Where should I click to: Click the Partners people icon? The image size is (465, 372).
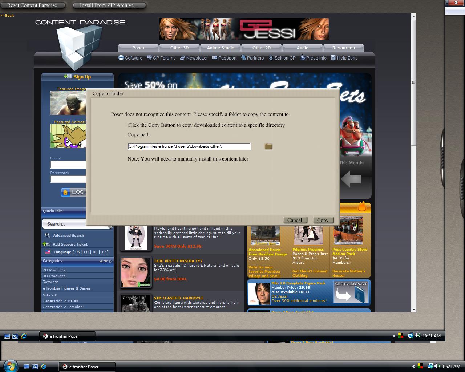coord(243,57)
